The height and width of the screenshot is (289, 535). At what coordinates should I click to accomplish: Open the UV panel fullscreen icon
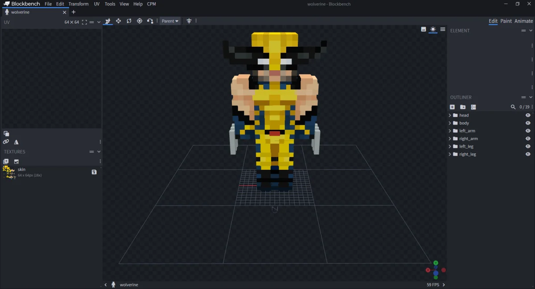(84, 22)
